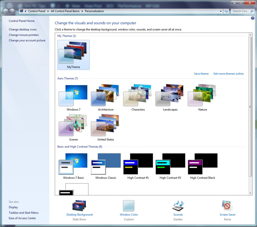This screenshot has width=257, height=227.
Task: Refresh the page with the refresh icon
Action: click(x=226, y=11)
